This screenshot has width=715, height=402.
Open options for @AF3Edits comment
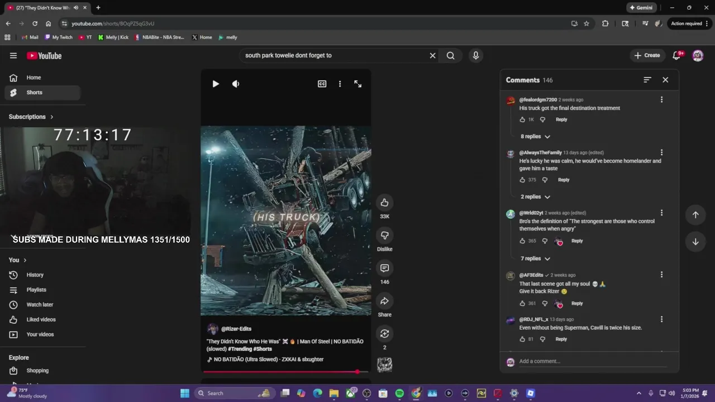(661, 275)
